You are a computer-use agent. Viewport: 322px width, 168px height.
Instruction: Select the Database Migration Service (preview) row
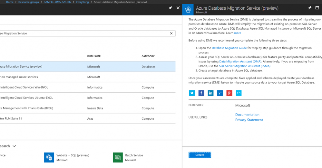(88, 67)
